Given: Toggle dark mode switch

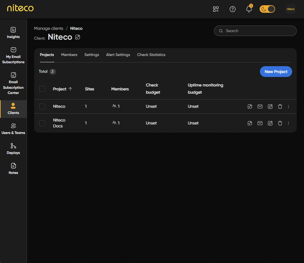Looking at the screenshot, I should [x=267, y=9].
